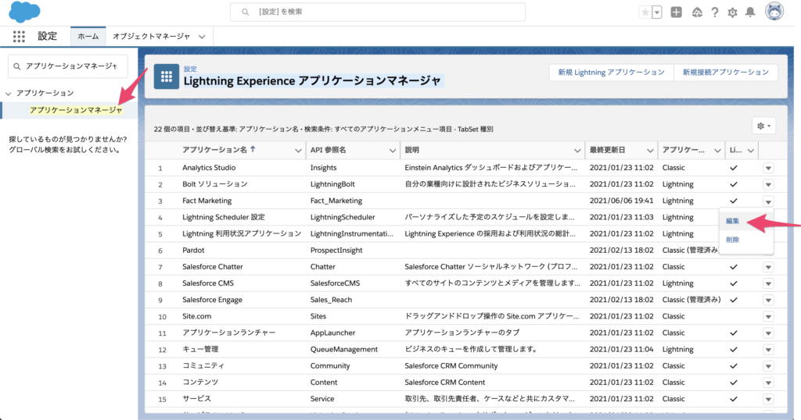The width and height of the screenshot is (801, 420).
Task: Open row actions for キュー管理
Action: pos(768,350)
